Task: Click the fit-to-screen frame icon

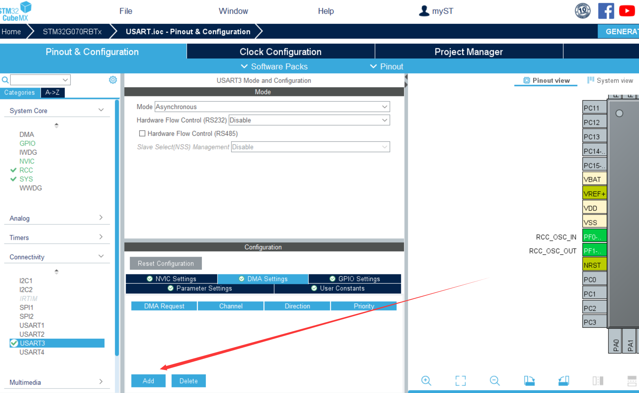Action: (x=460, y=381)
